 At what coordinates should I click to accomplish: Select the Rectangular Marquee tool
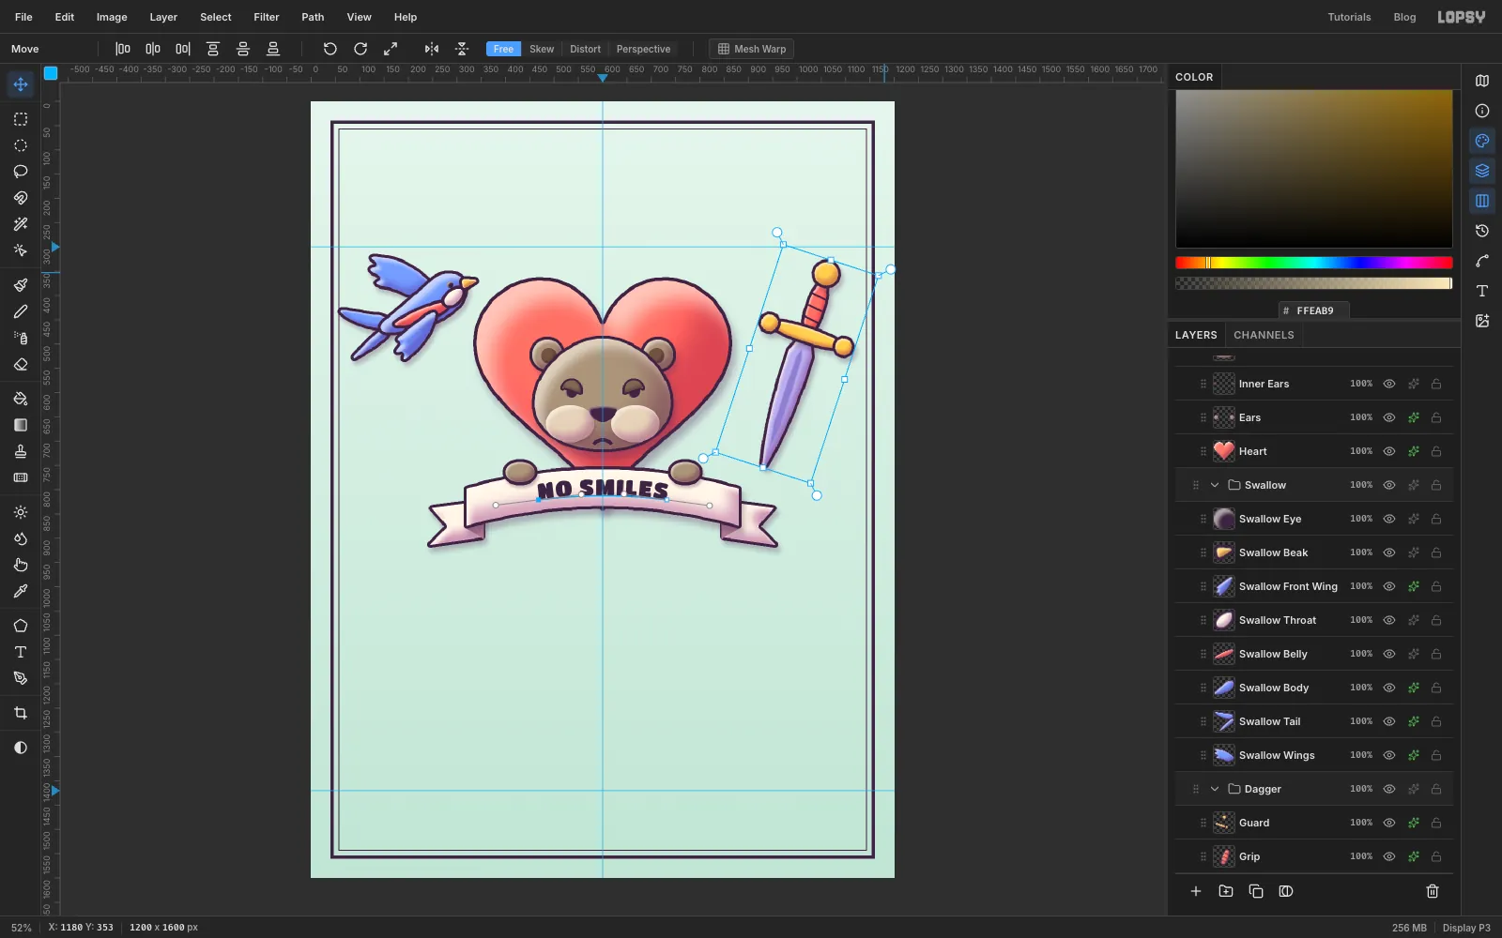[21, 119]
